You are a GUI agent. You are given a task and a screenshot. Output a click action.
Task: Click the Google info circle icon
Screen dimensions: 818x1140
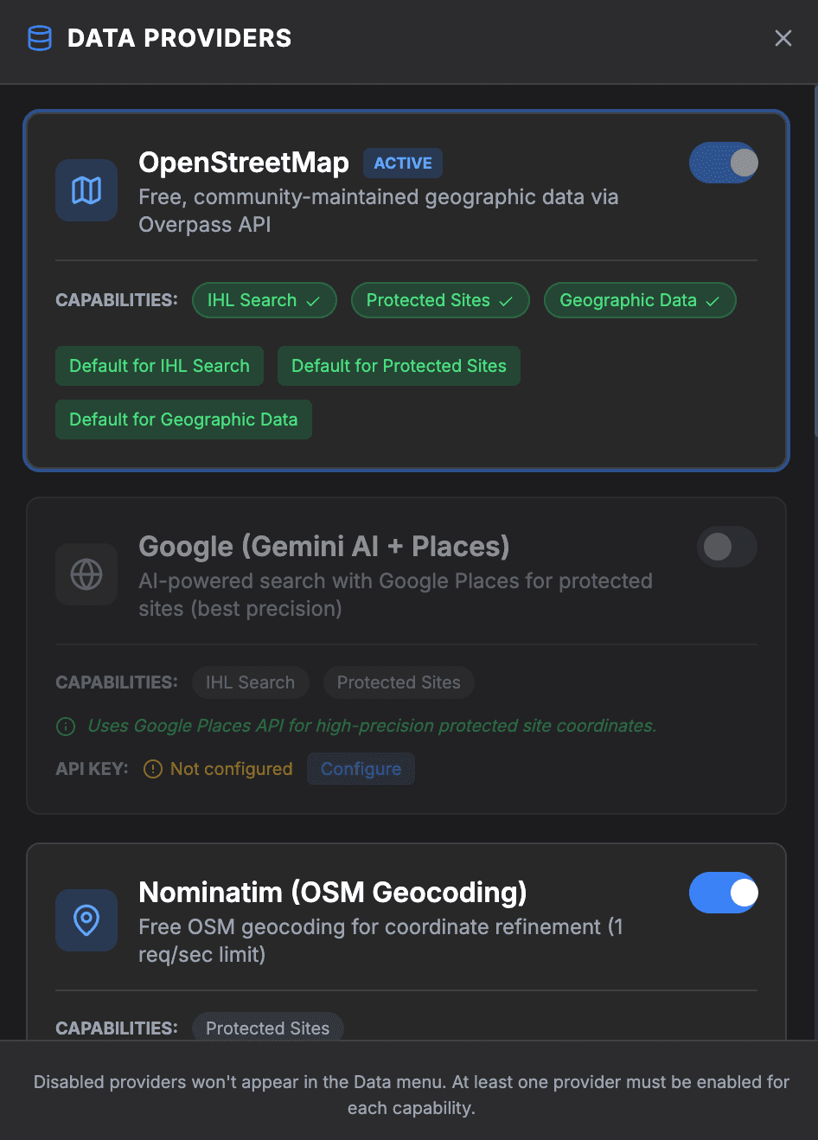[66, 727]
